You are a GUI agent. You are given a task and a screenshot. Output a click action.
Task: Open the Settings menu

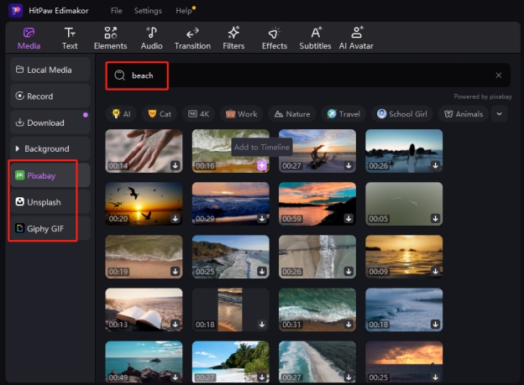coord(148,11)
